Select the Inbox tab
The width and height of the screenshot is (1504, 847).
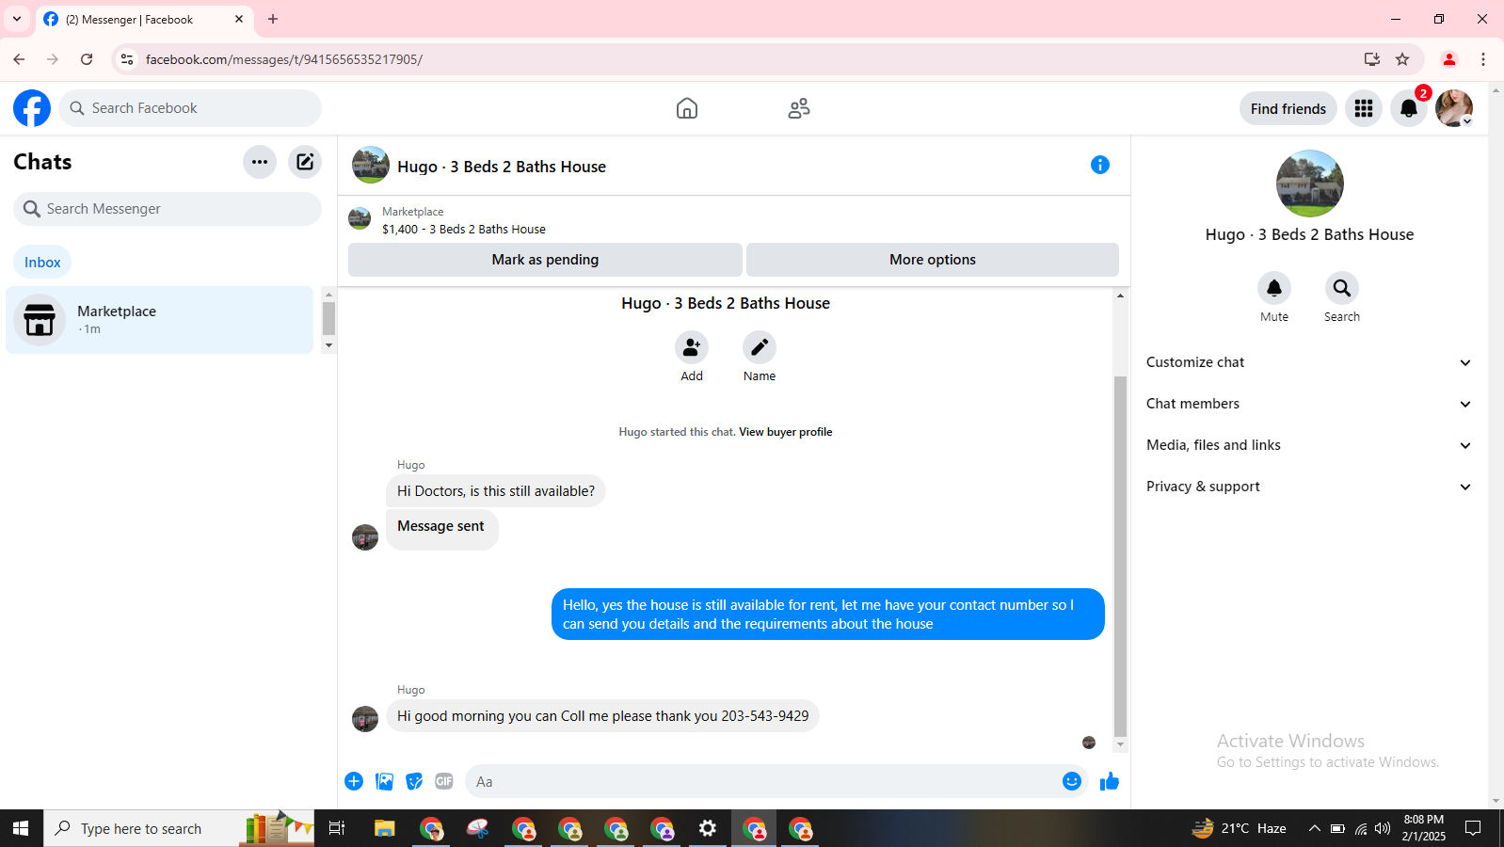click(42, 262)
